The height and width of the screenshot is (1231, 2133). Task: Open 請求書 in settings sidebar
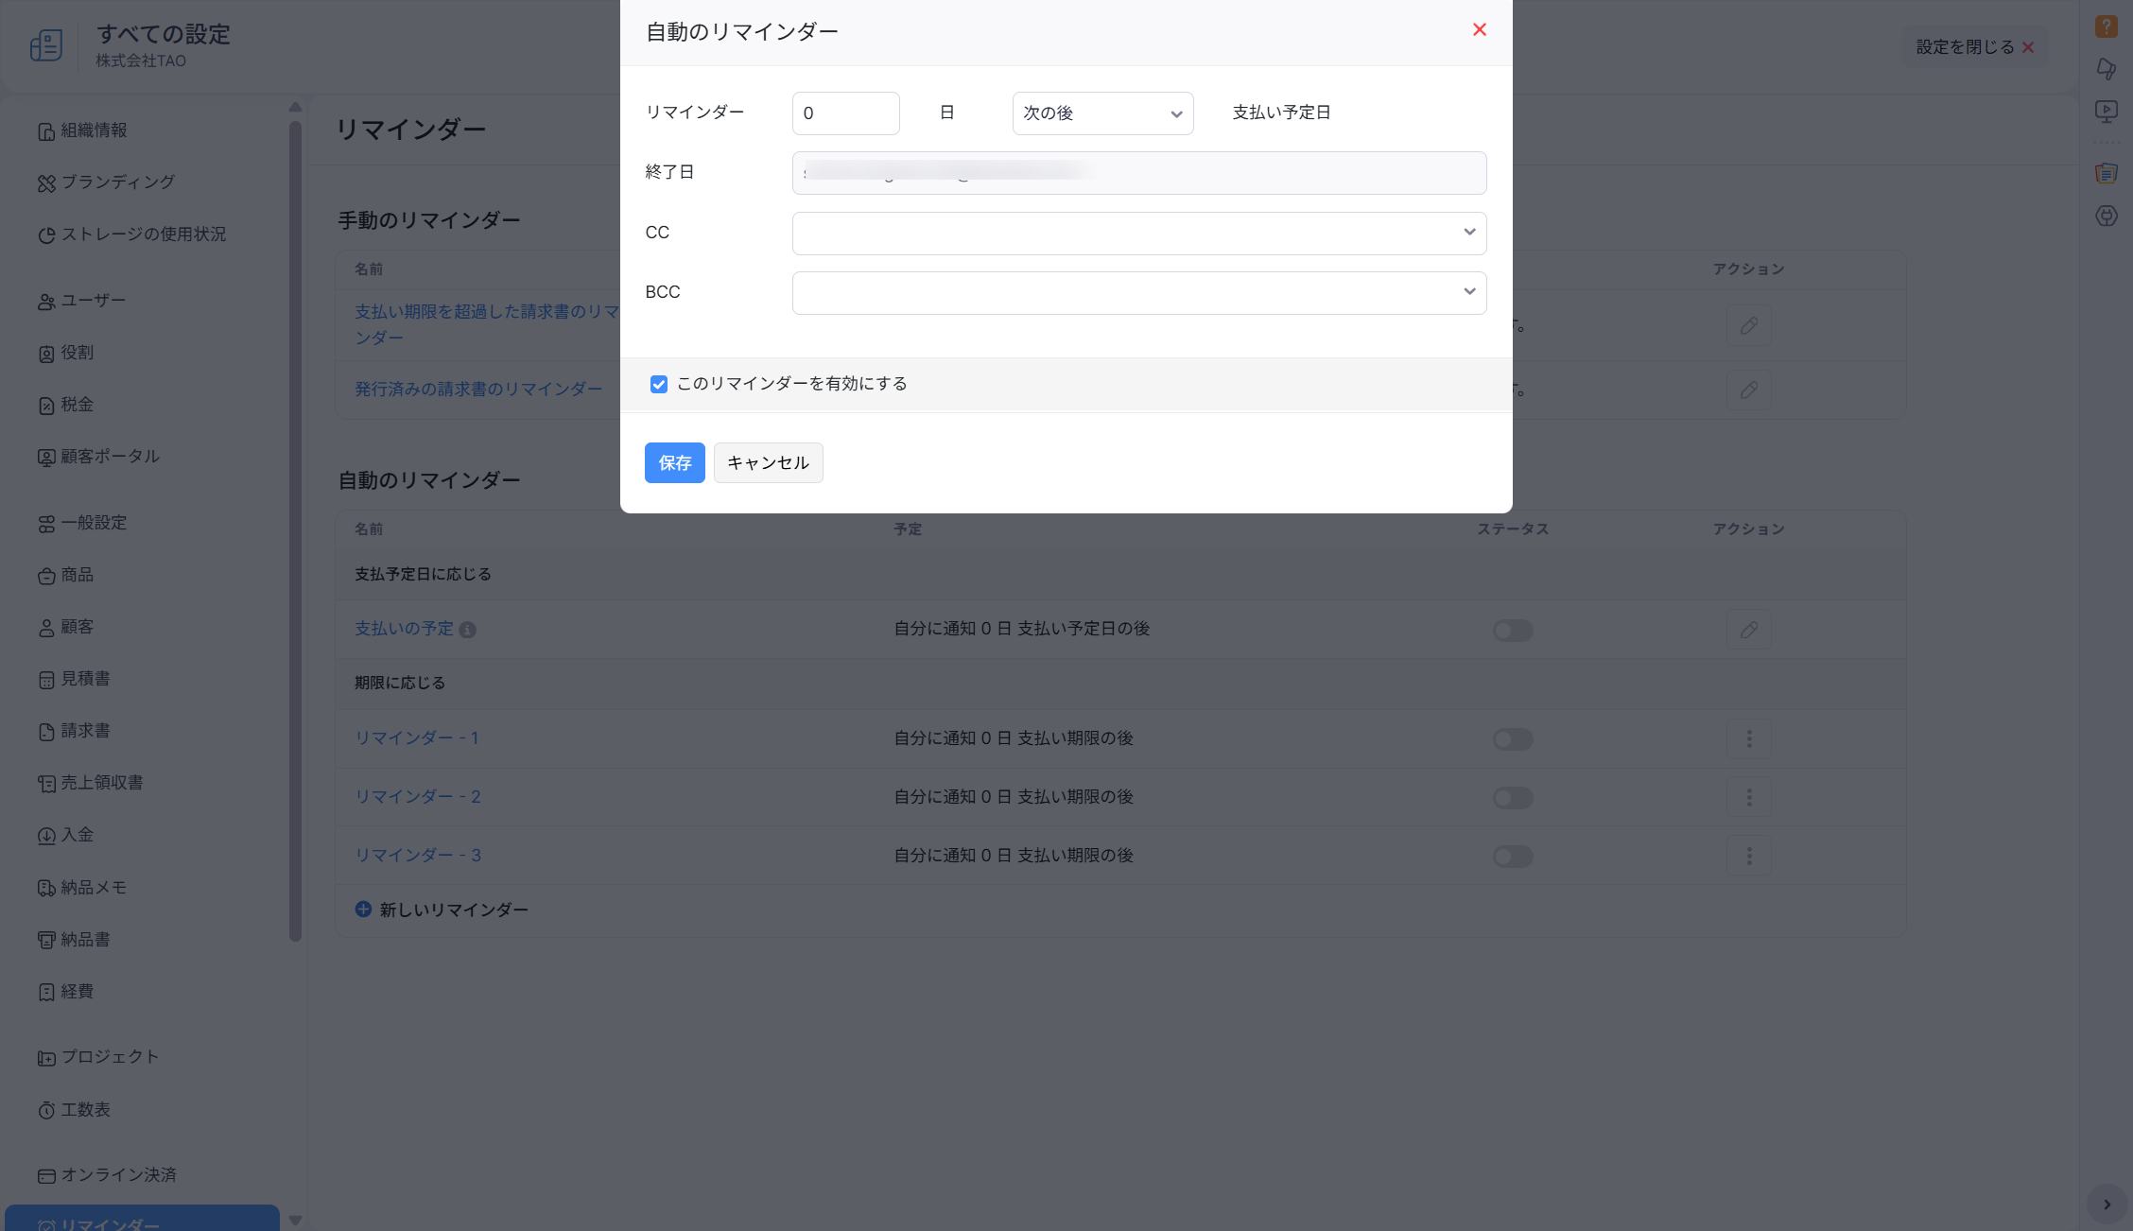pos(85,731)
